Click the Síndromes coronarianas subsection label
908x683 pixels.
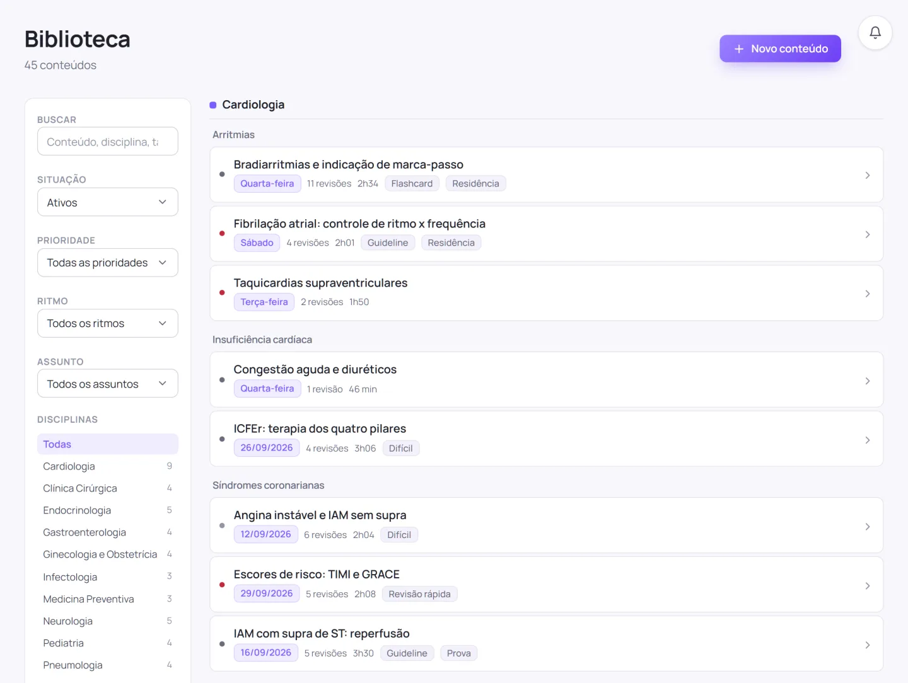pos(269,485)
